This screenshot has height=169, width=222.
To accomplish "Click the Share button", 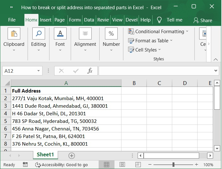I will click(203, 20).
